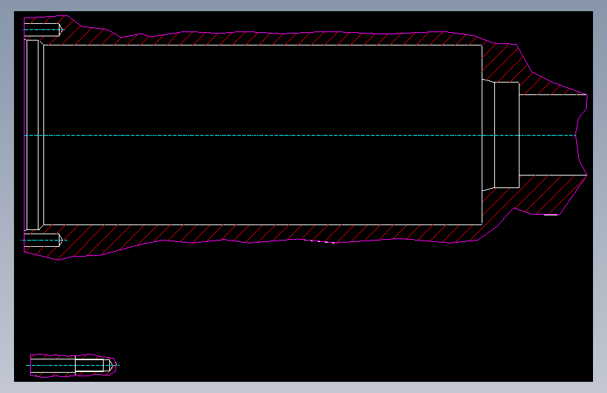Pick the upper-left threaded hole outline

click(43, 30)
